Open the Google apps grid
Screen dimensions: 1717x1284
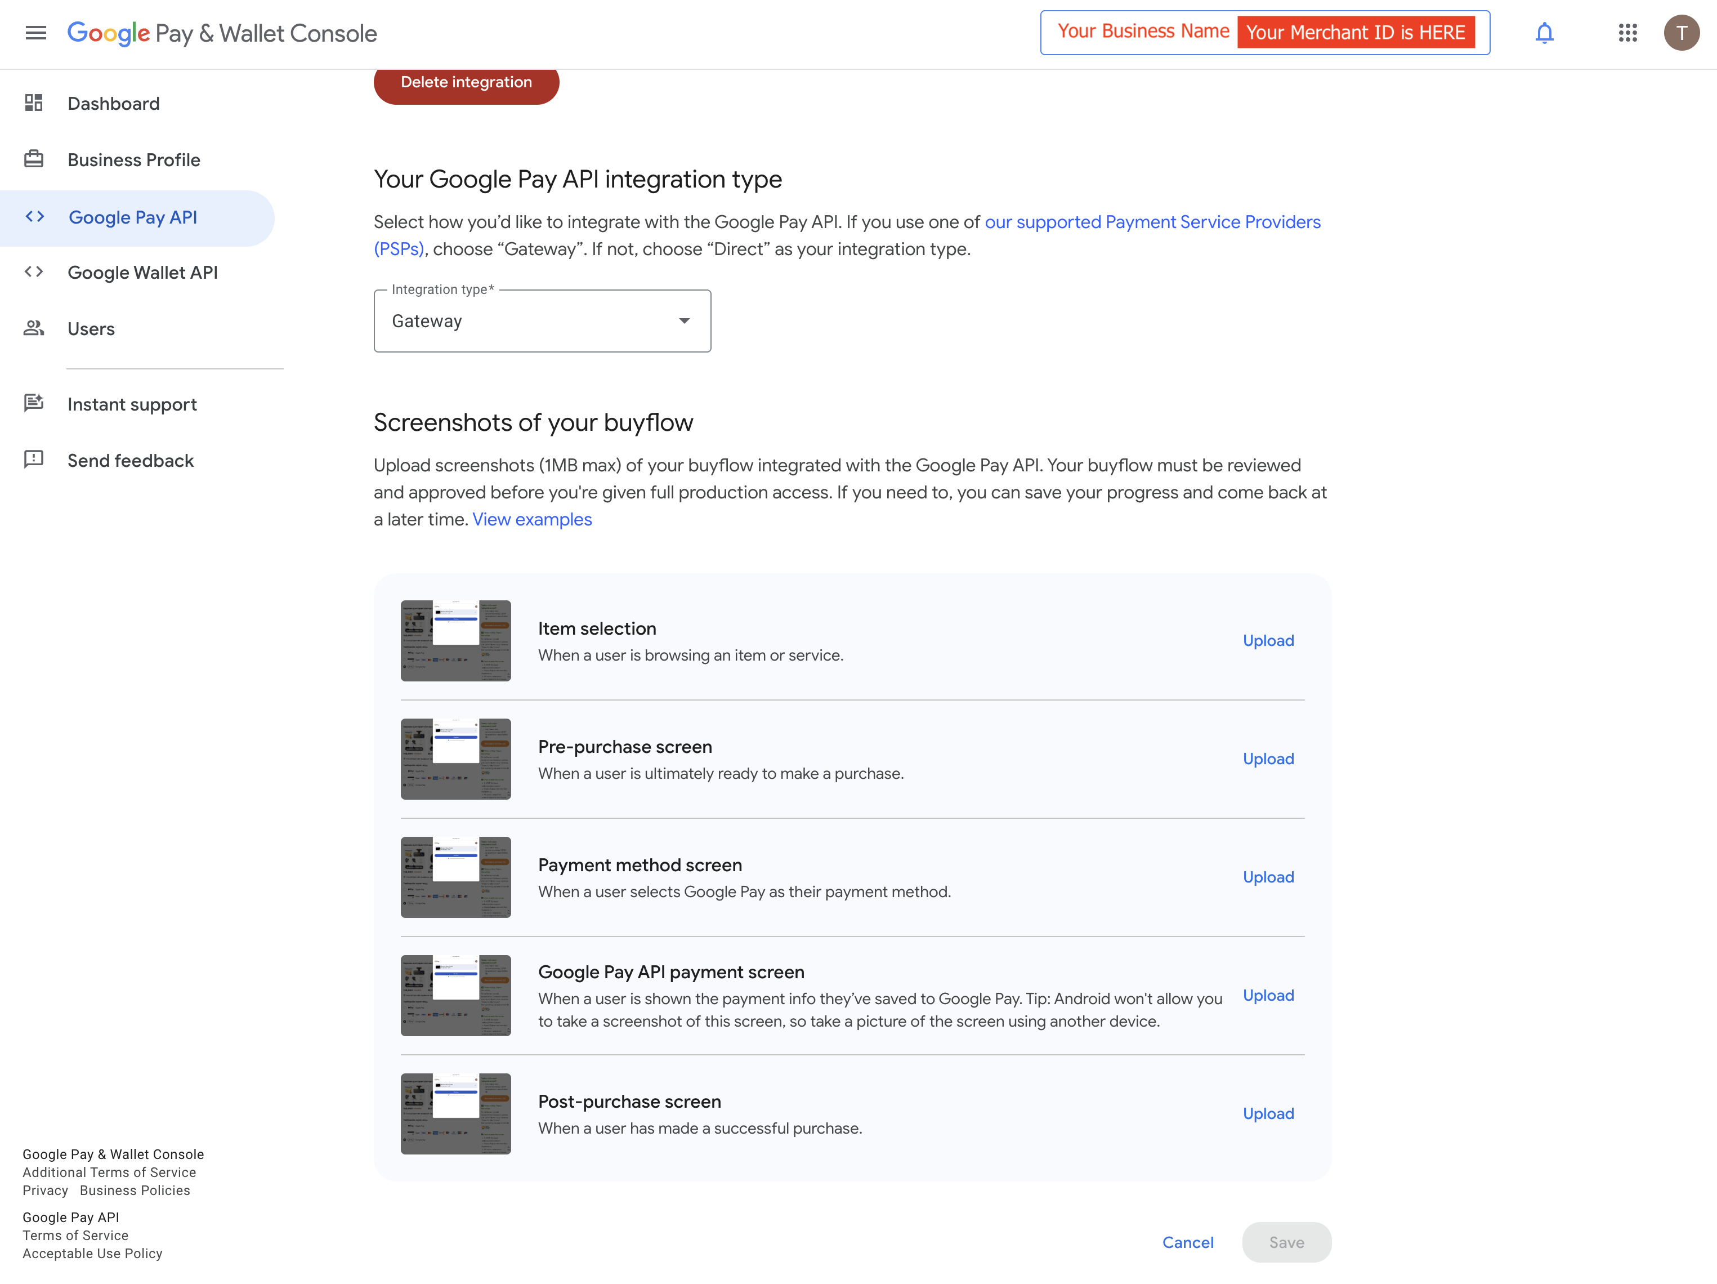(1627, 33)
